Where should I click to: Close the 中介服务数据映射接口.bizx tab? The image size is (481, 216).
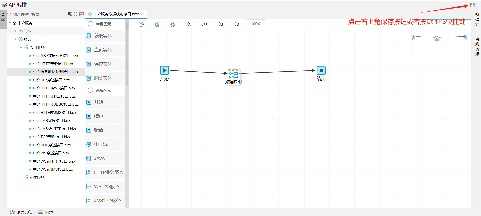pos(142,14)
